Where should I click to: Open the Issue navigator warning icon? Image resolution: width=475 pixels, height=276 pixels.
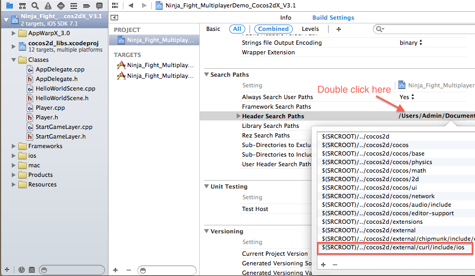[x=48, y=5]
